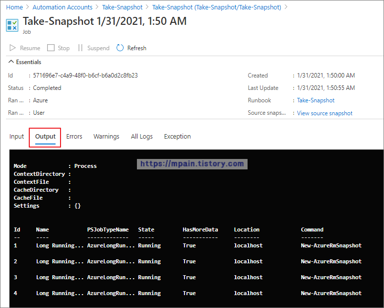Click the Settings {} output line
384x308 pixels.
pyautogui.click(x=47, y=206)
